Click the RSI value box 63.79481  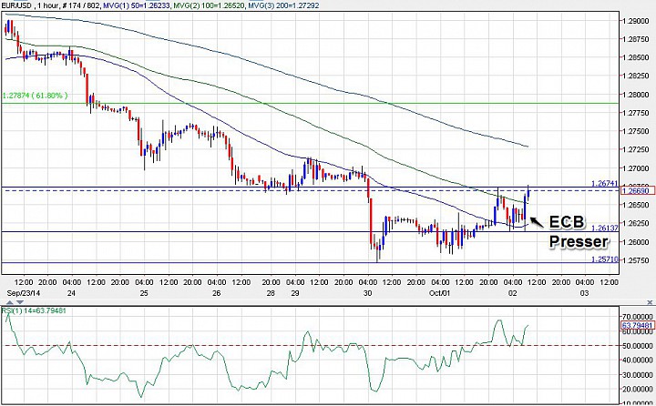click(x=637, y=325)
